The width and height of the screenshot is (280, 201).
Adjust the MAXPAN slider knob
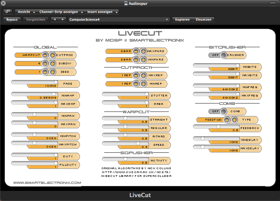(x=35, y=123)
